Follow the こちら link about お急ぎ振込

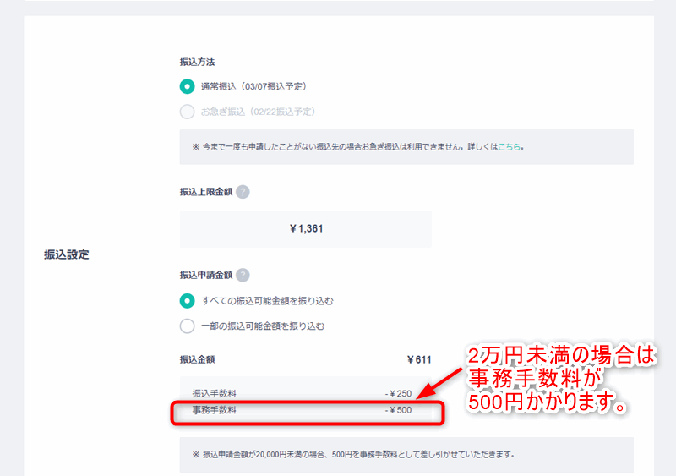point(510,147)
